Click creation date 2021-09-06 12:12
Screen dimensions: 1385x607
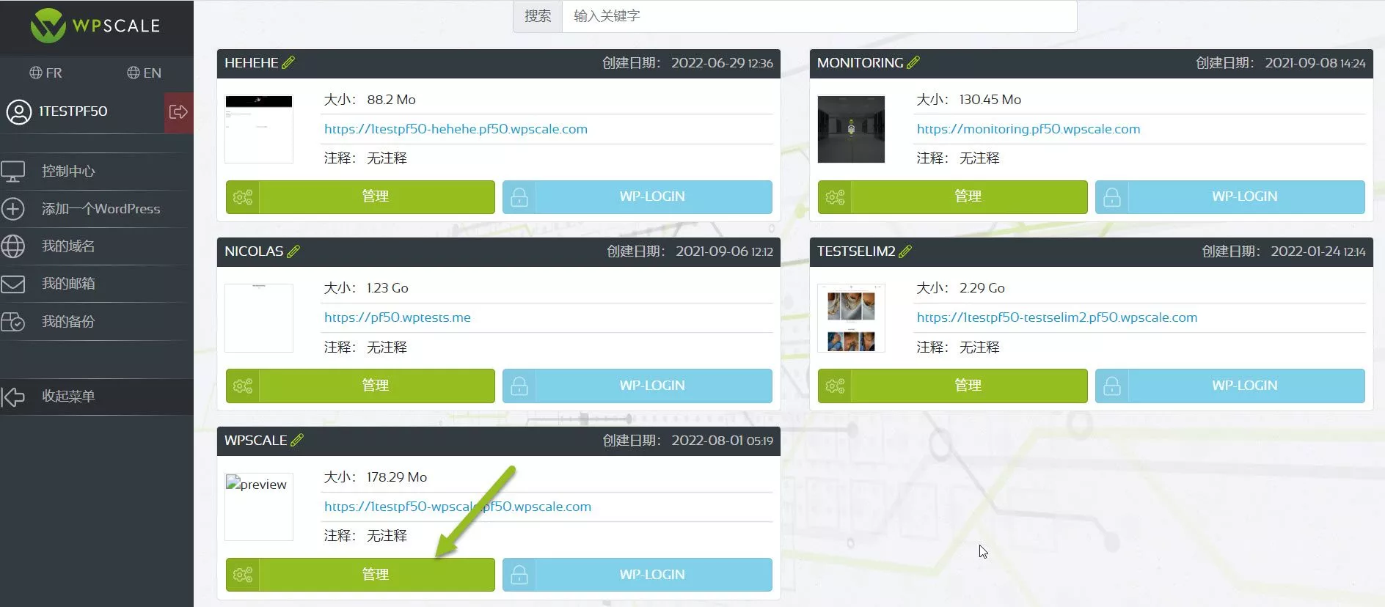click(x=724, y=251)
